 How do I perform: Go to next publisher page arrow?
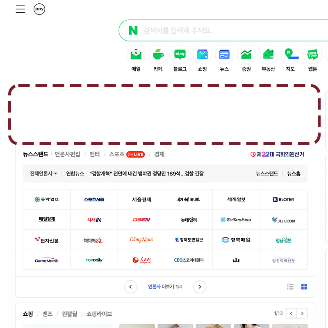[x=200, y=287]
